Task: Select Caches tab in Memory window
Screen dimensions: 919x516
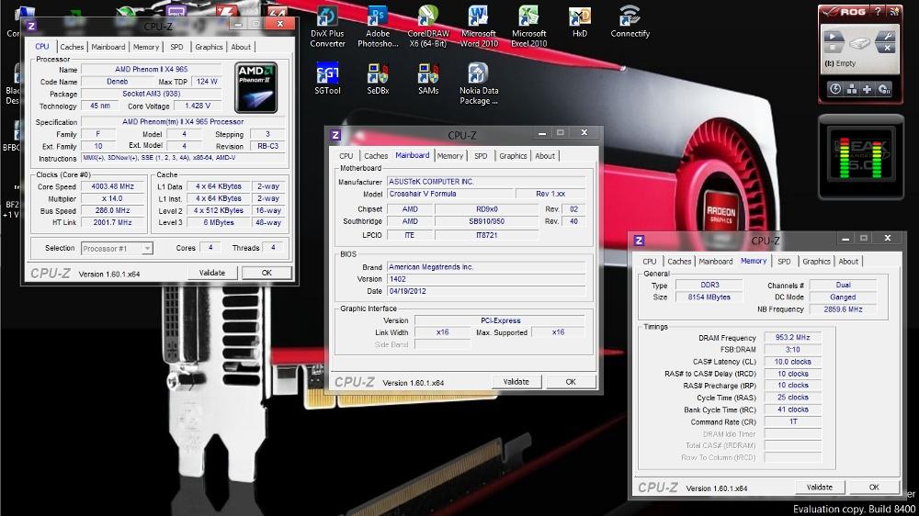Action: (x=679, y=262)
